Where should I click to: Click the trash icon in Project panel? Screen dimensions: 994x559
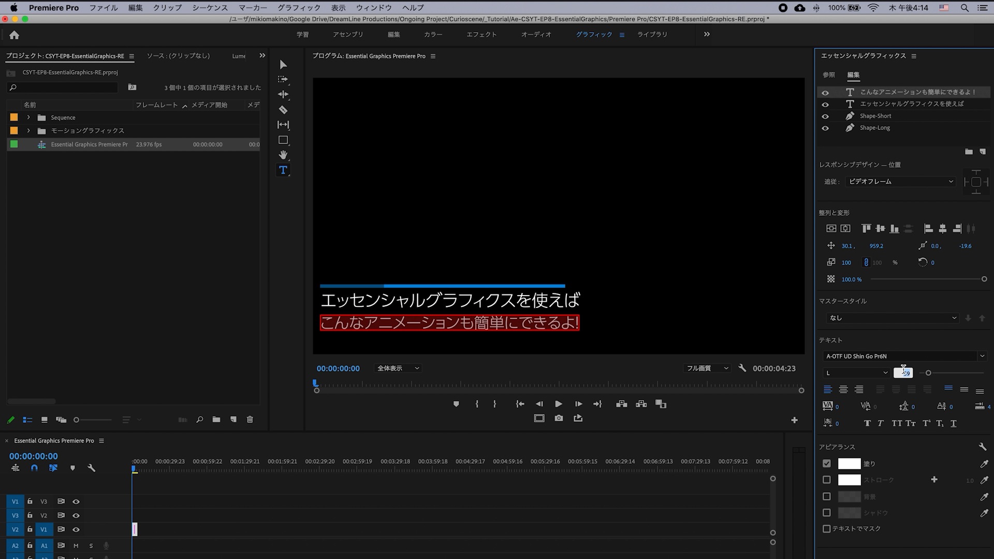pyautogui.click(x=250, y=420)
